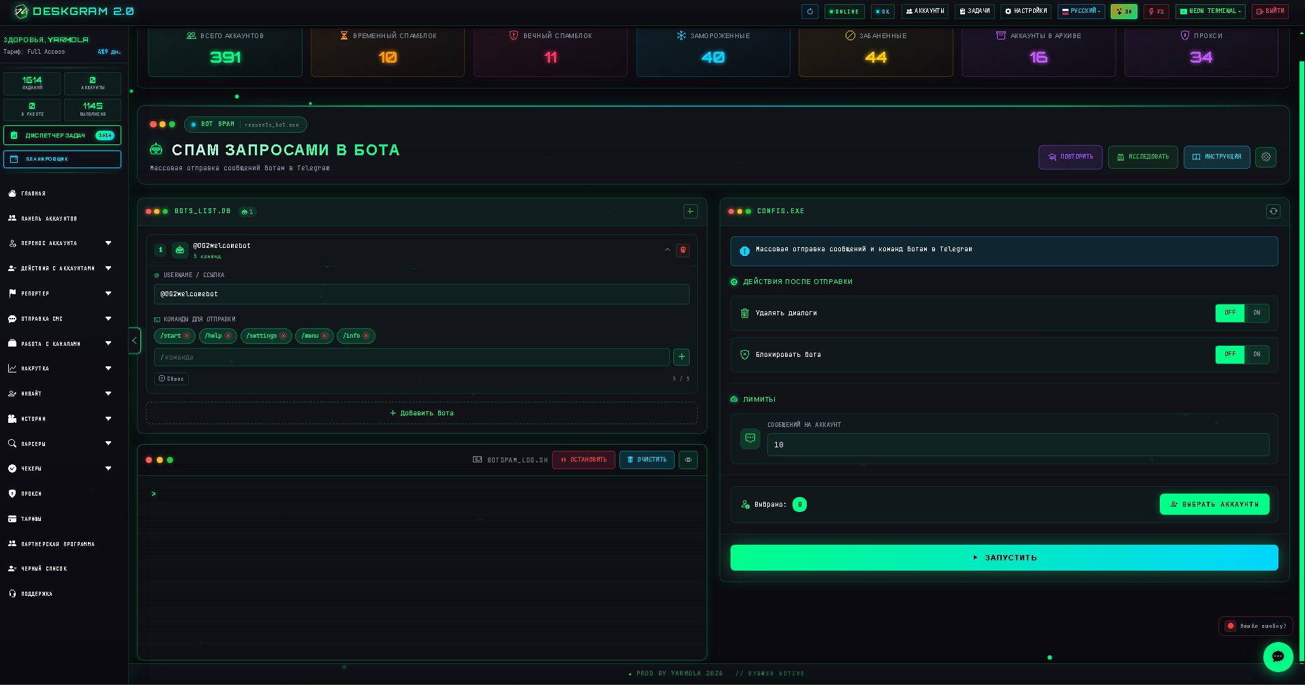Collapse the sidebar with the left arrow handle
Screen dimensions: 1305x685
134,340
